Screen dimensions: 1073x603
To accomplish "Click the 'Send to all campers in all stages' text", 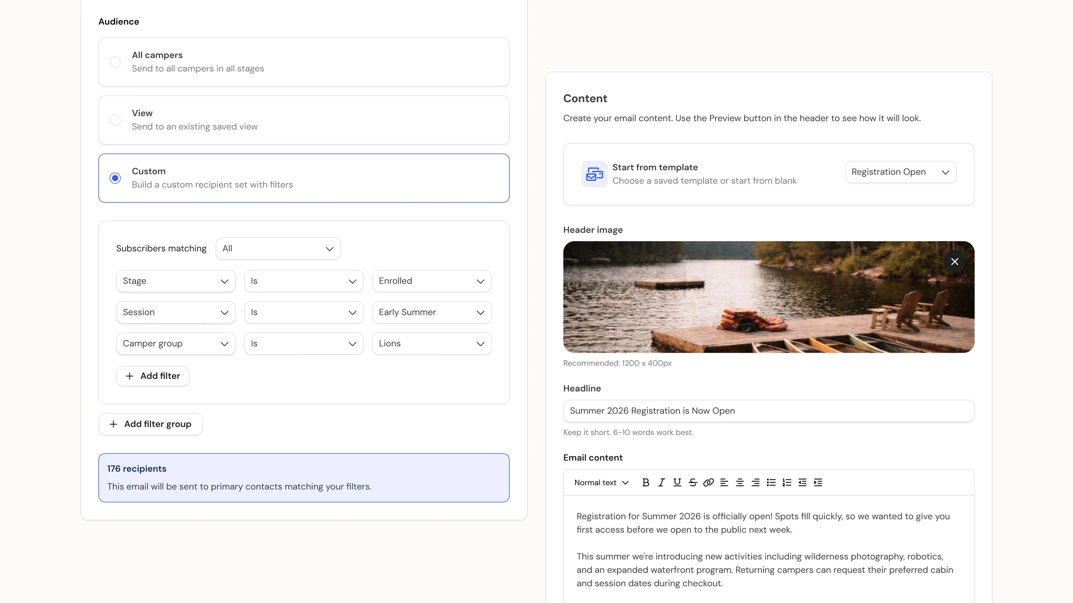I will click(198, 69).
